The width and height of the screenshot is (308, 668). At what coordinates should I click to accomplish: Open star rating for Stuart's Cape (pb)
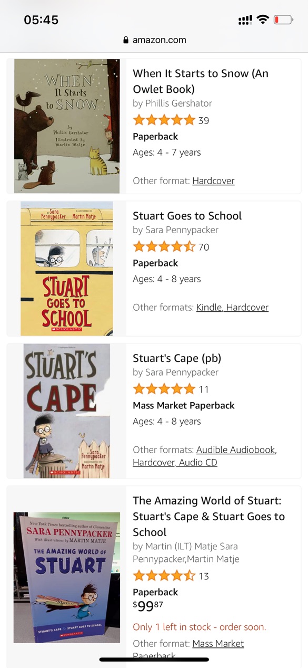coord(164,389)
